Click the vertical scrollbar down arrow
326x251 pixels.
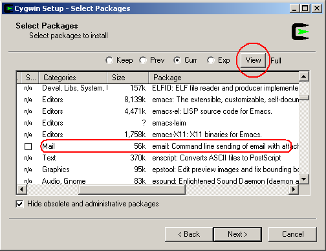[304, 179]
